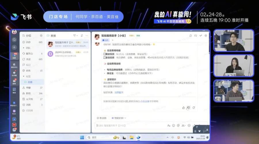Open chat settings gear in the chat header
The height and width of the screenshot is (144, 259).
tap(205, 36)
